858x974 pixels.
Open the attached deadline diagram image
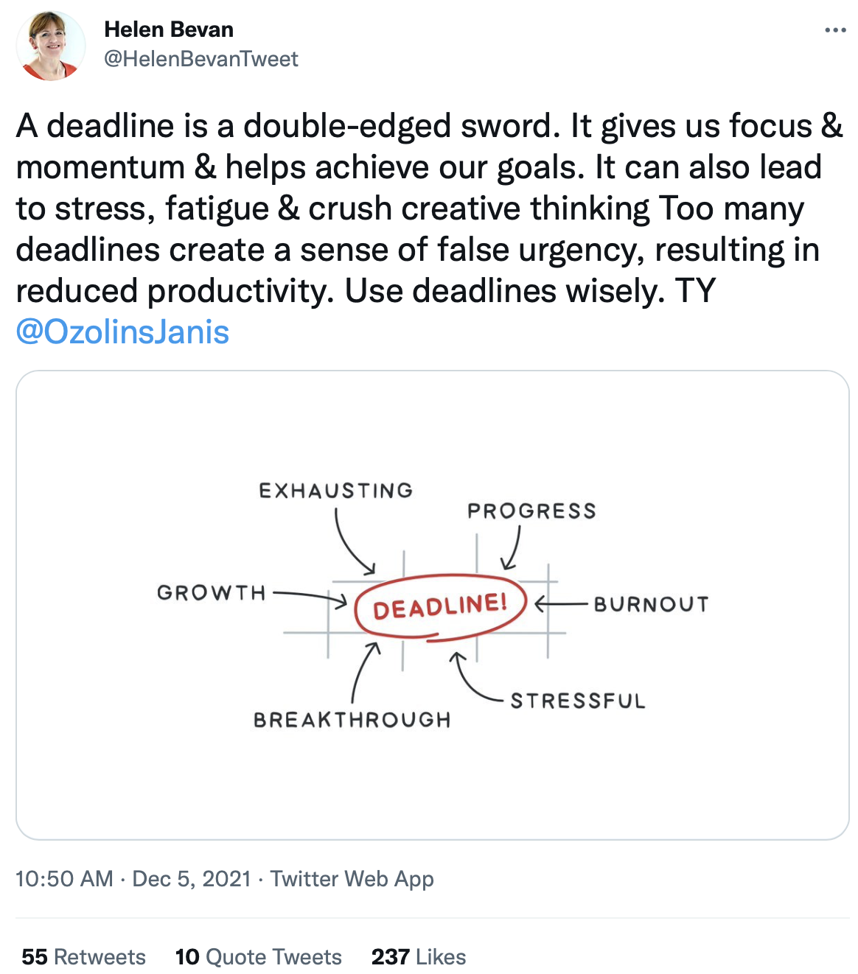(433, 605)
